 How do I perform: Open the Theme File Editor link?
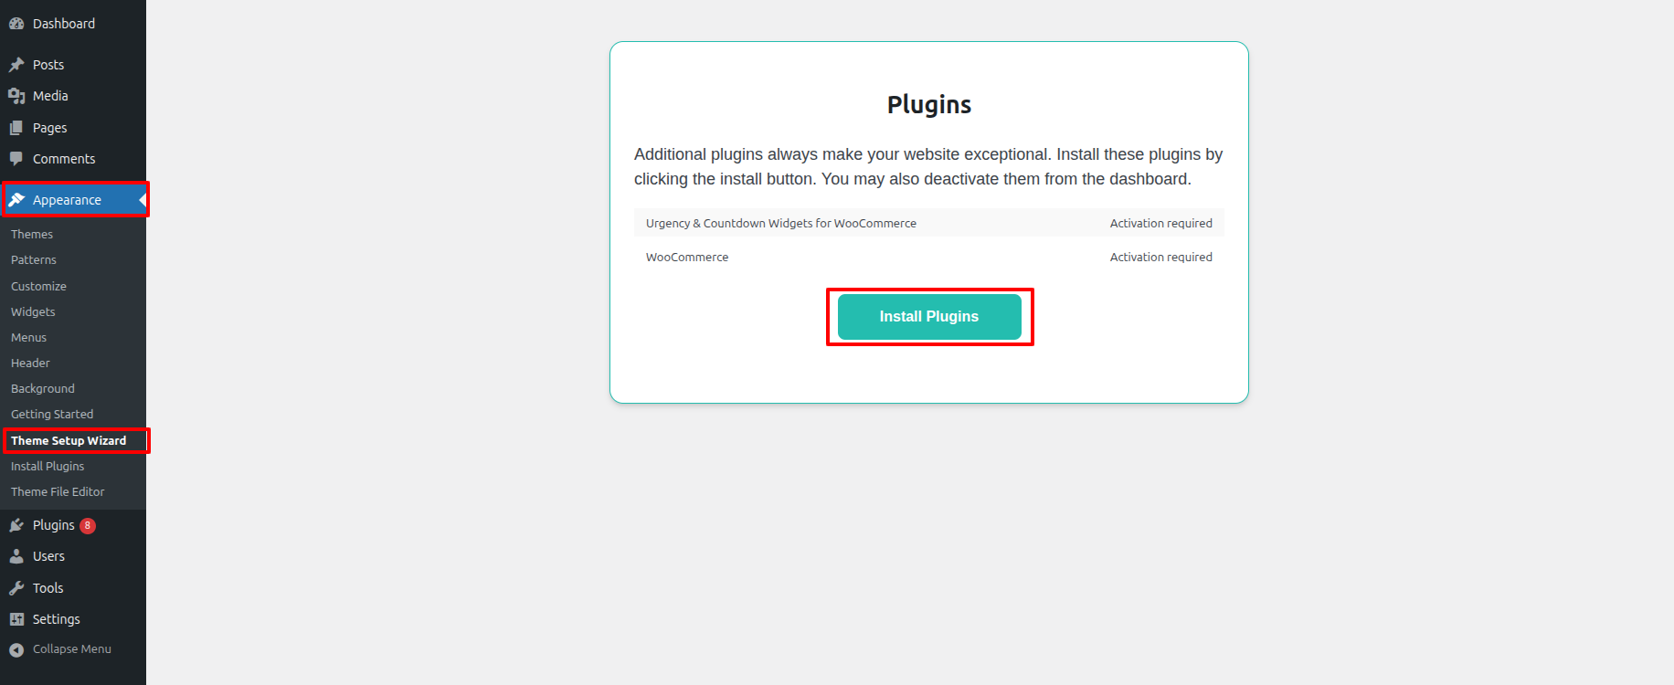[58, 492]
